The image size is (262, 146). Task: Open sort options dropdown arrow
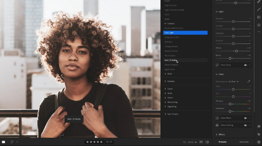click(x=17, y=142)
